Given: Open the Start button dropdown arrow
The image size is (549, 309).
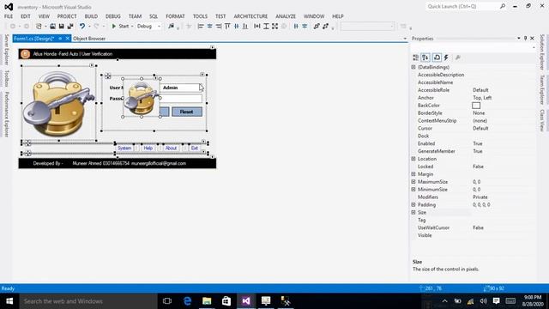Looking at the screenshot, I should [x=132, y=27].
